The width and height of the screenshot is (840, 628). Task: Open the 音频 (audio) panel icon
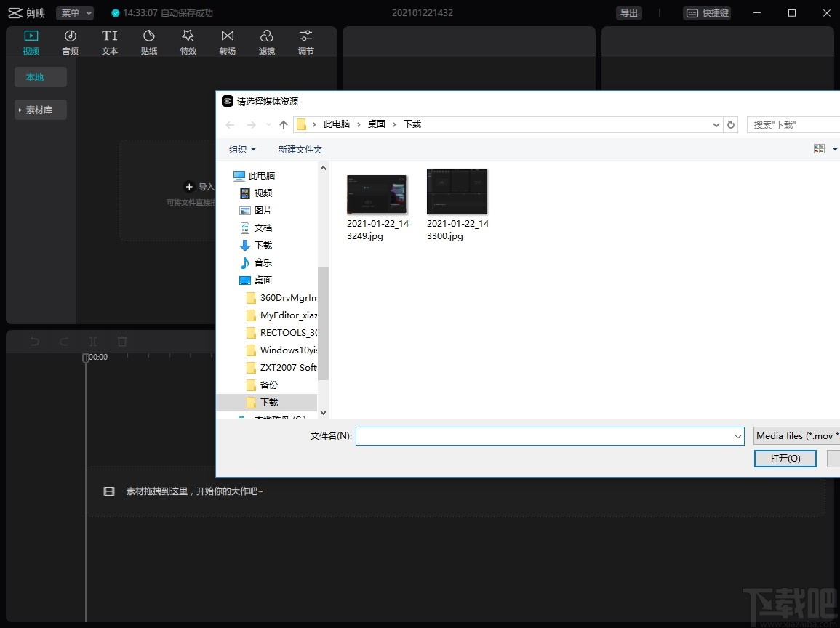click(70, 41)
